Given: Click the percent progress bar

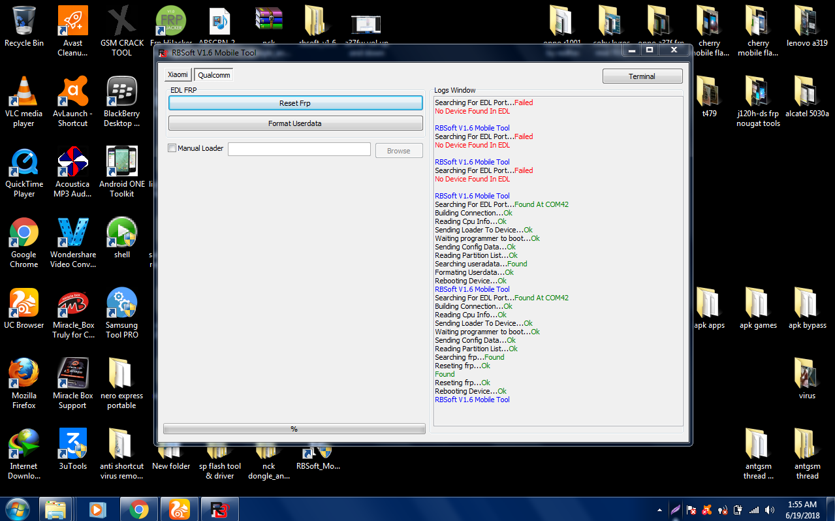Looking at the screenshot, I should 294,429.
